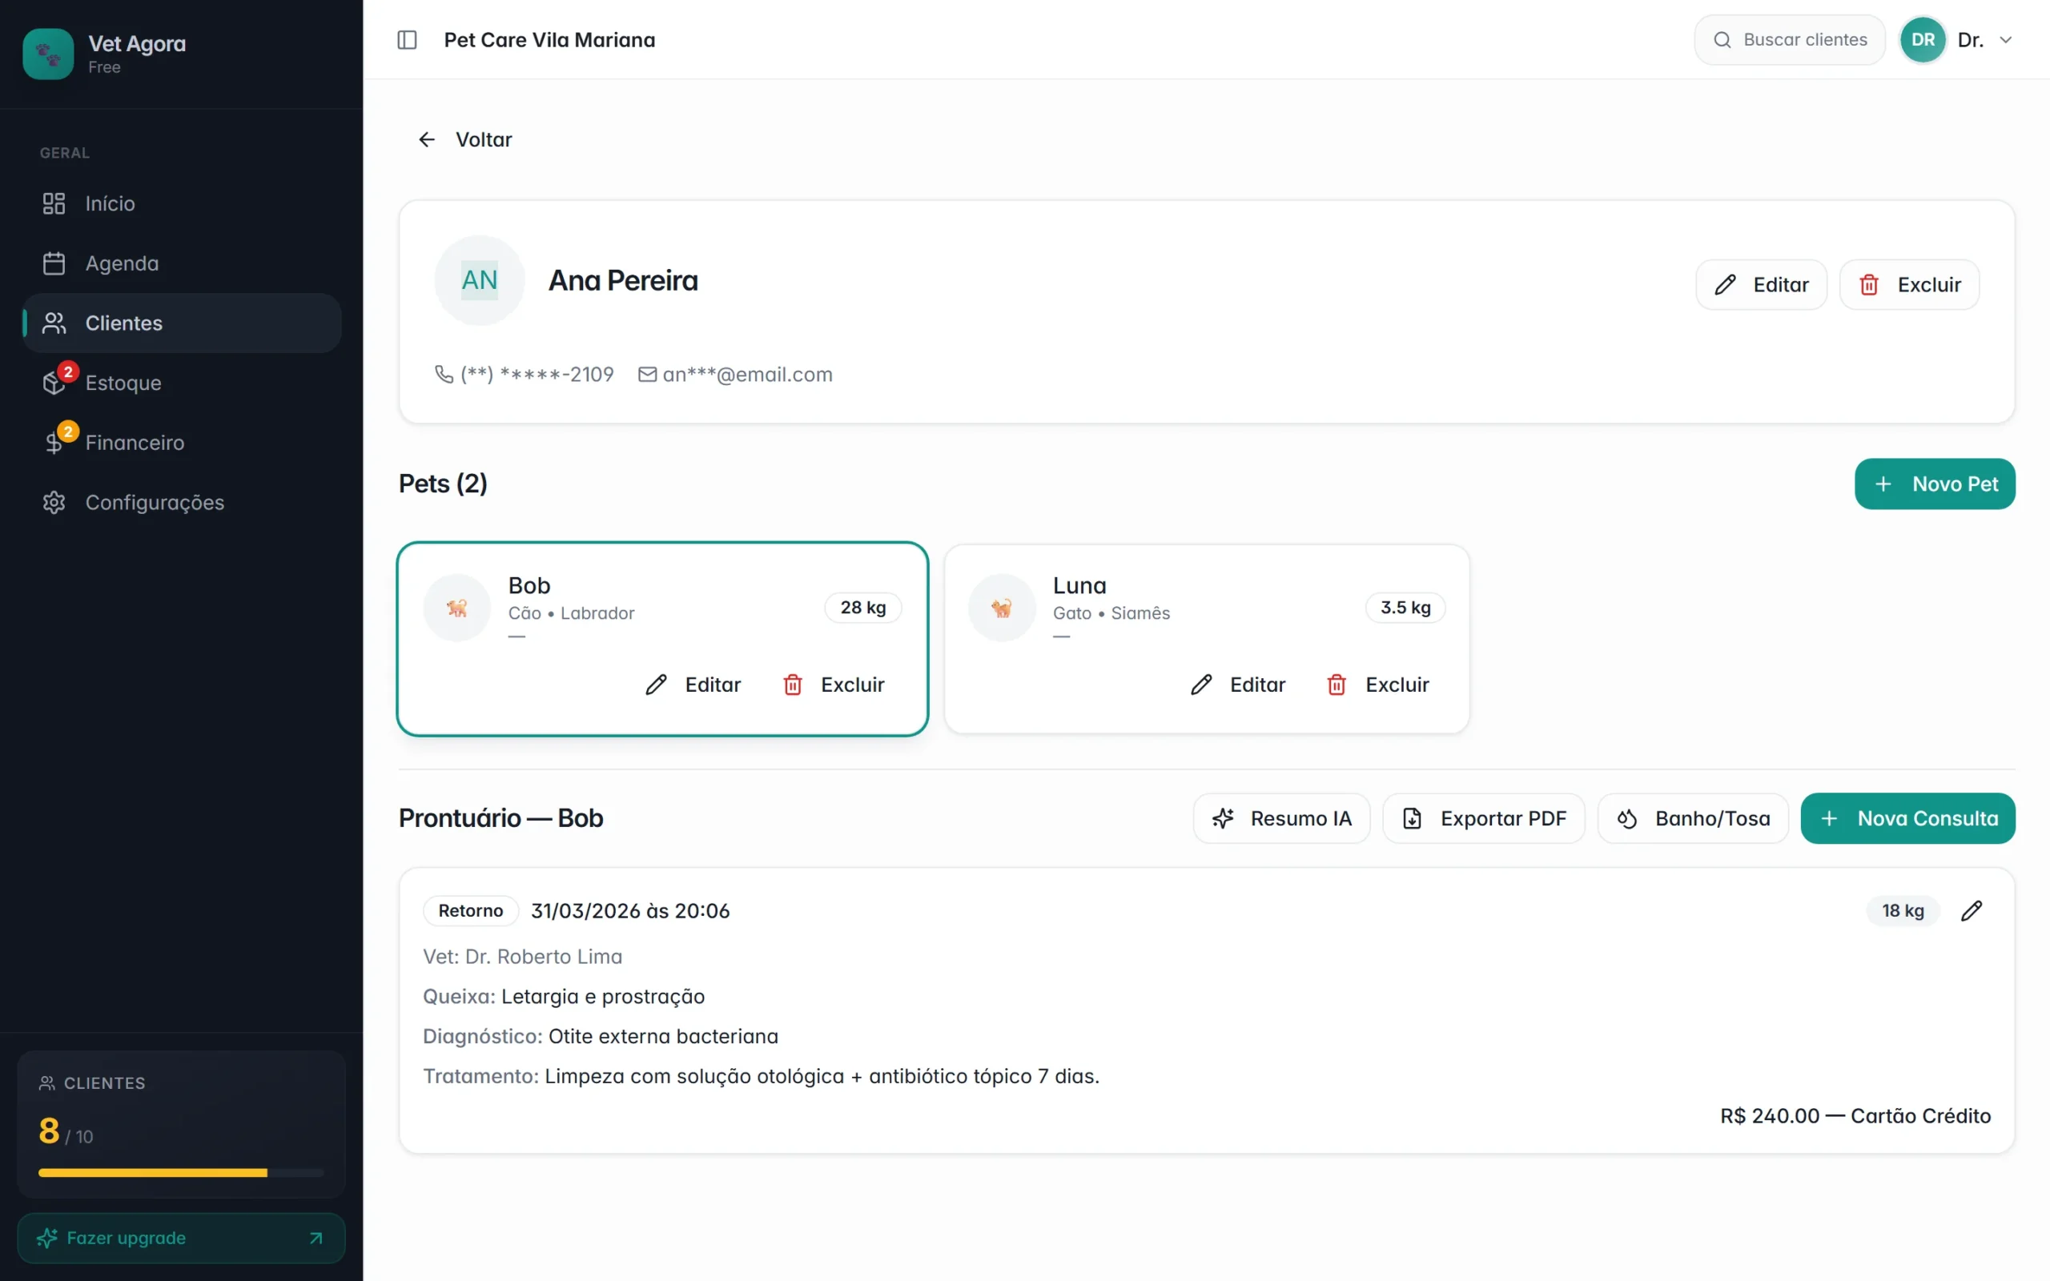Click the plus icon in Novo Pet
2050x1281 pixels.
tap(1883, 484)
